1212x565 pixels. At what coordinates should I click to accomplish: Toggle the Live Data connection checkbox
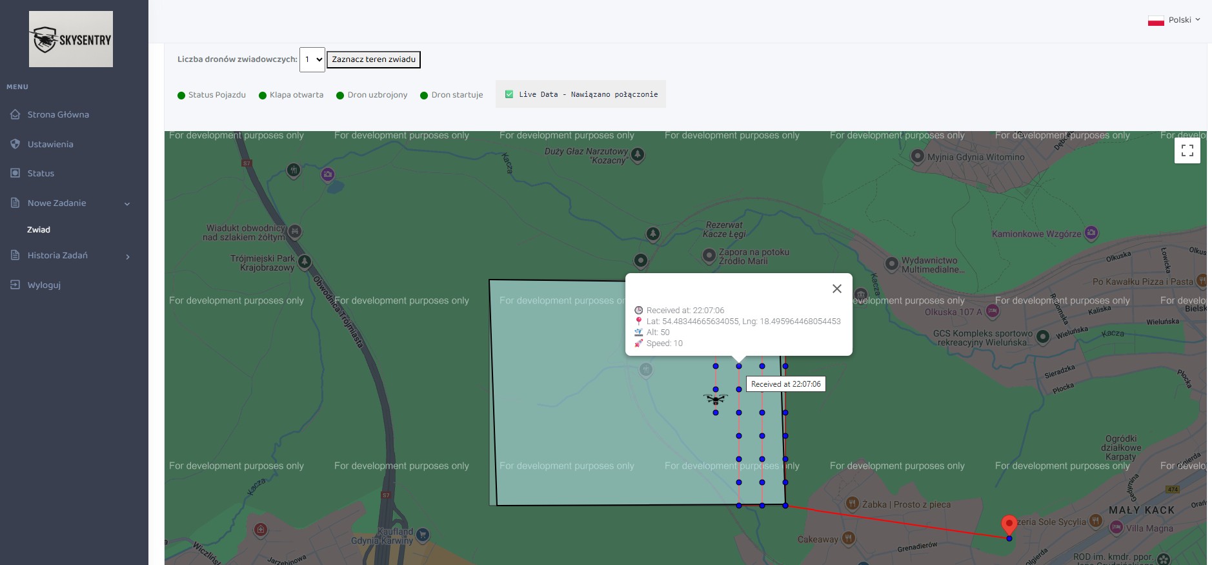pos(509,94)
